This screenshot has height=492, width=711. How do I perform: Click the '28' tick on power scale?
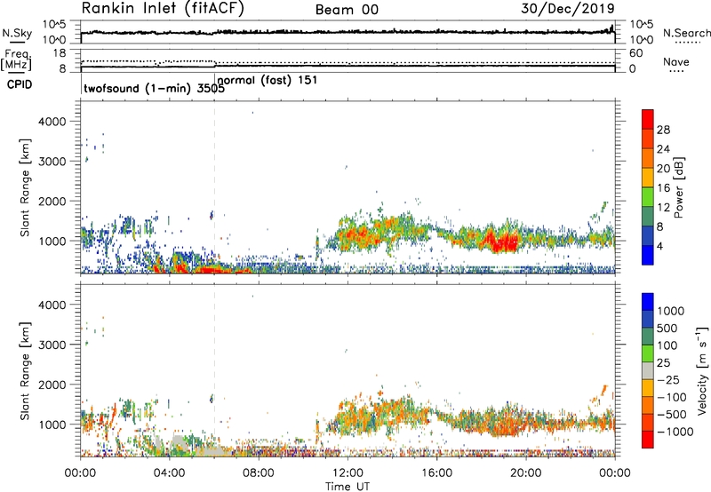coord(663,130)
